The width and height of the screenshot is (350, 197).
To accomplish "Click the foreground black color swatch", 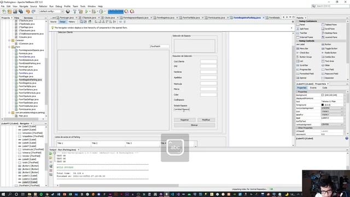I will coord(323,105).
